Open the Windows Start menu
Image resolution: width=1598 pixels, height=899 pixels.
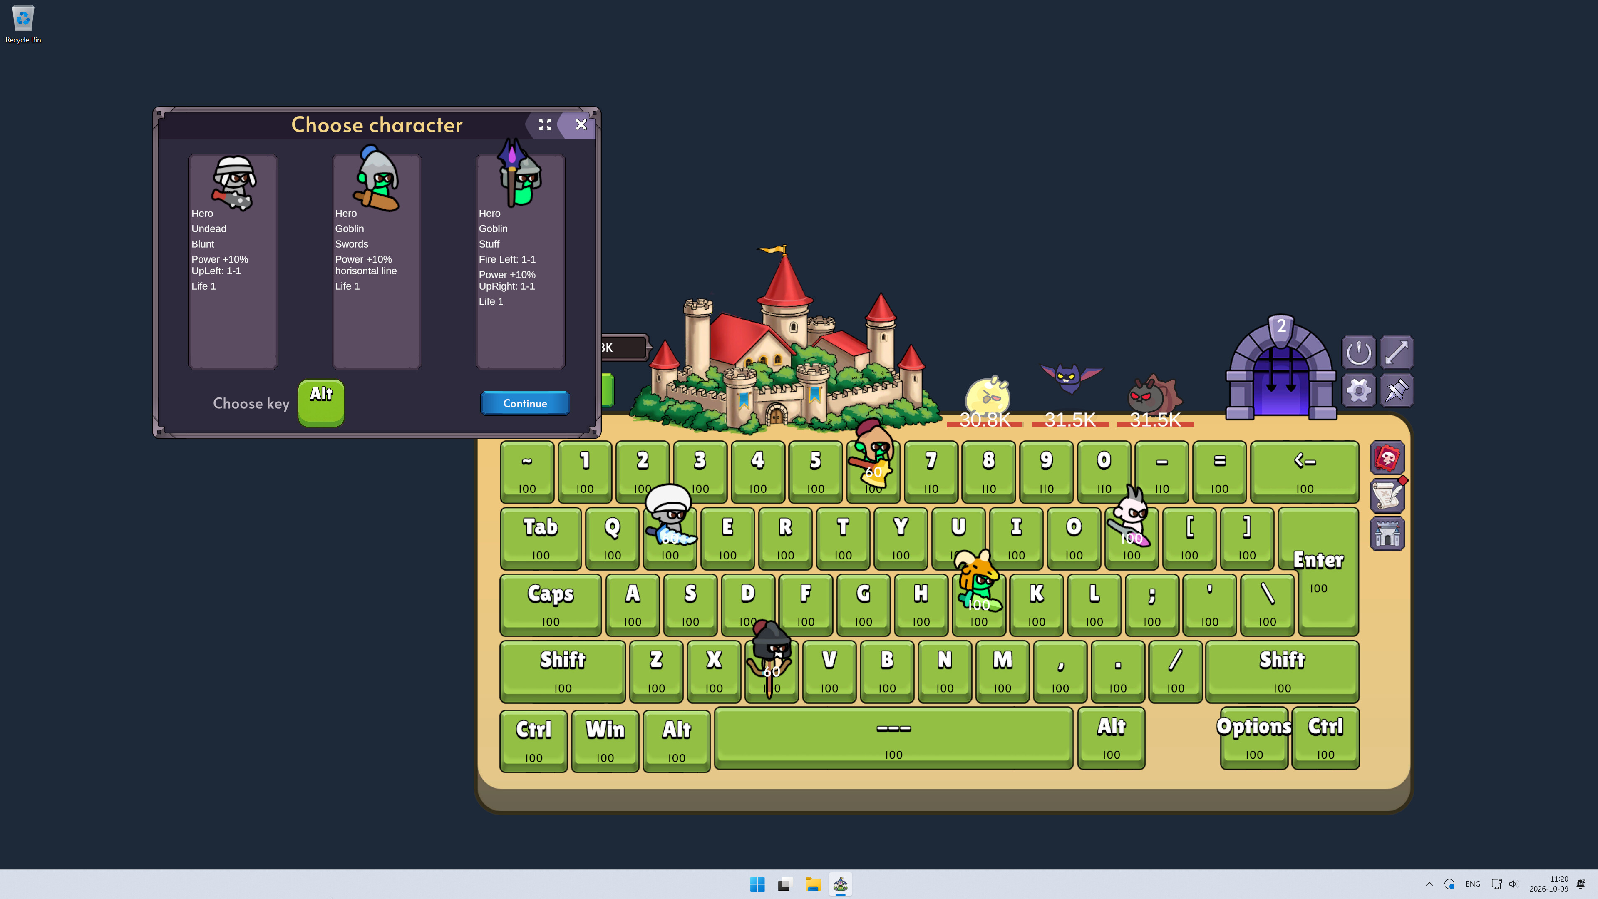[x=757, y=884]
